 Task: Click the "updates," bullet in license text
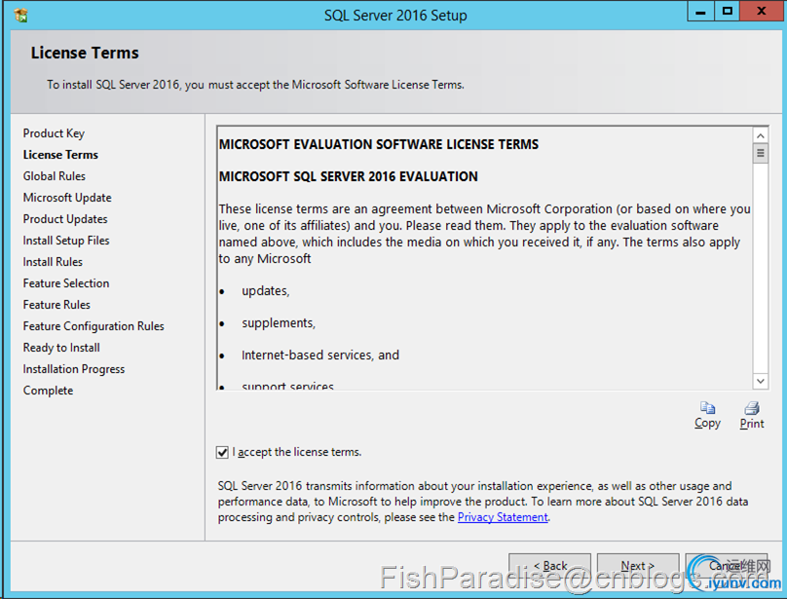(266, 291)
